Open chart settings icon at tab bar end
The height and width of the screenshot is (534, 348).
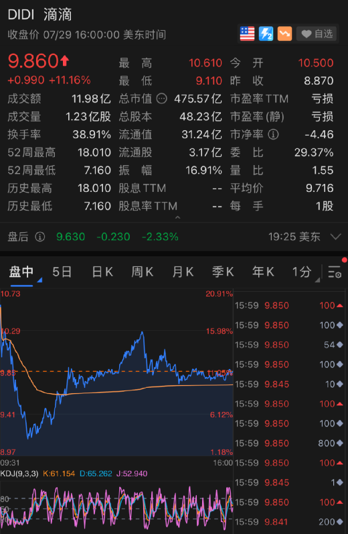click(x=335, y=272)
